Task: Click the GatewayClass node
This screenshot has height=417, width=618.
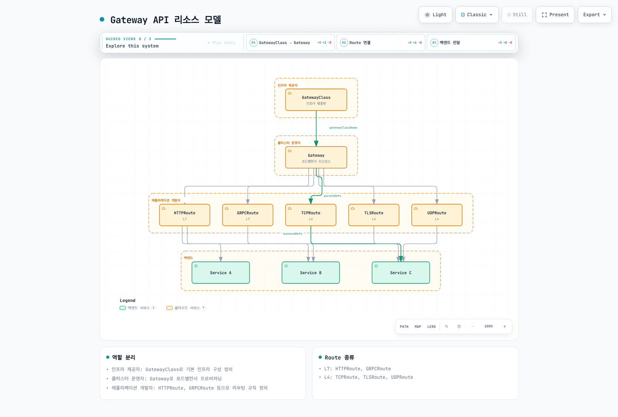Action: (316, 100)
